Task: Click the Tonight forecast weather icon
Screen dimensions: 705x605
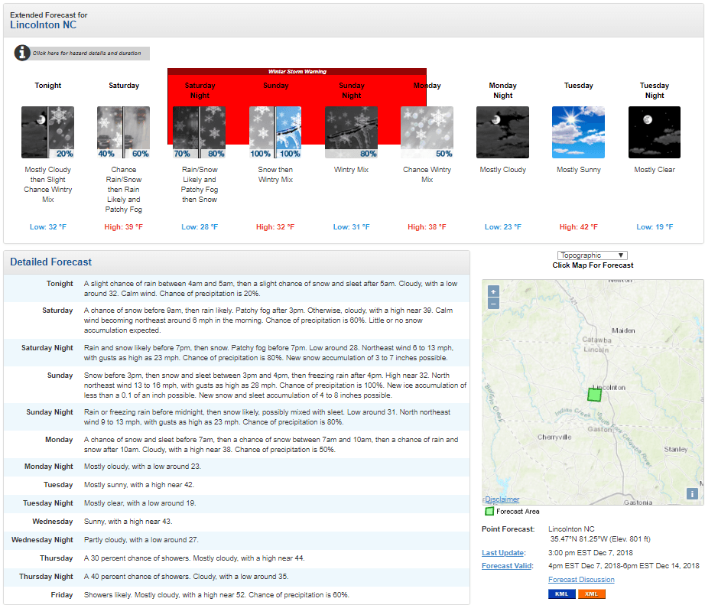Action: tap(48, 132)
